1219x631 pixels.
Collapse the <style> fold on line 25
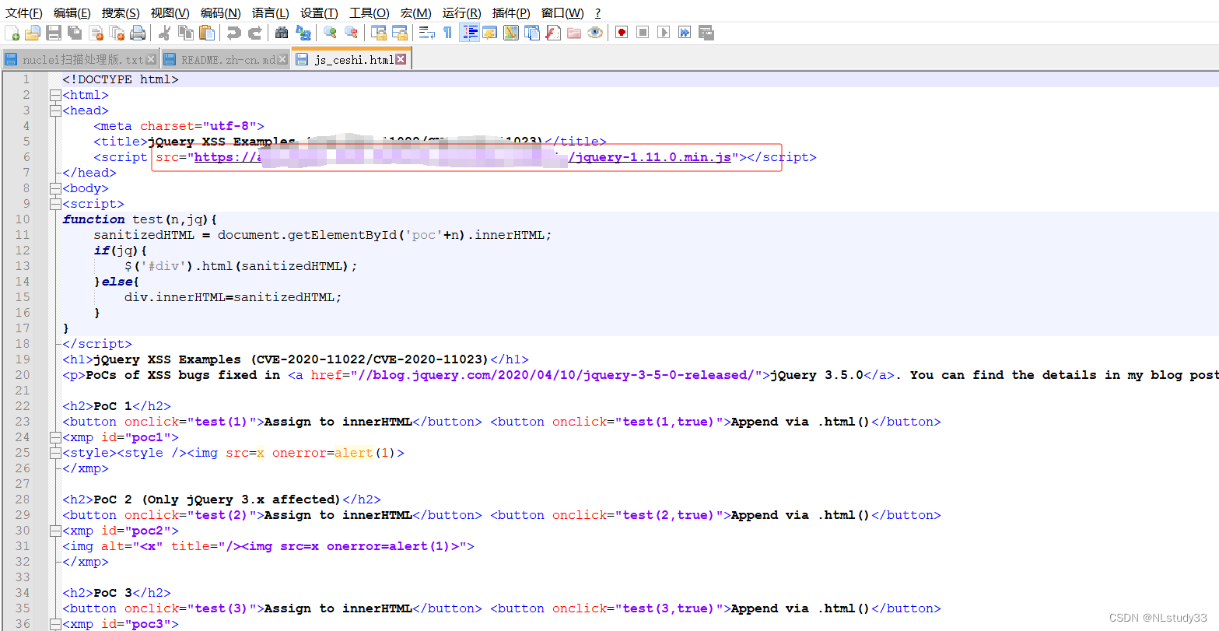(54, 453)
